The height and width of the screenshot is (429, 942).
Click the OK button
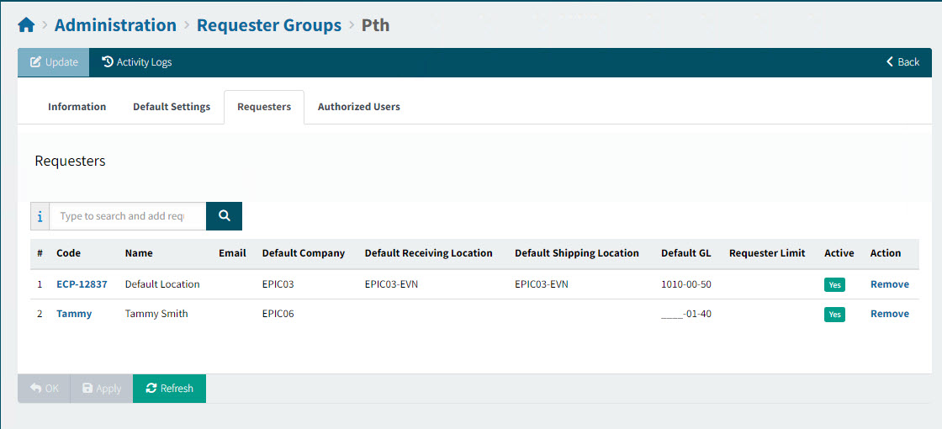pyautogui.click(x=45, y=389)
